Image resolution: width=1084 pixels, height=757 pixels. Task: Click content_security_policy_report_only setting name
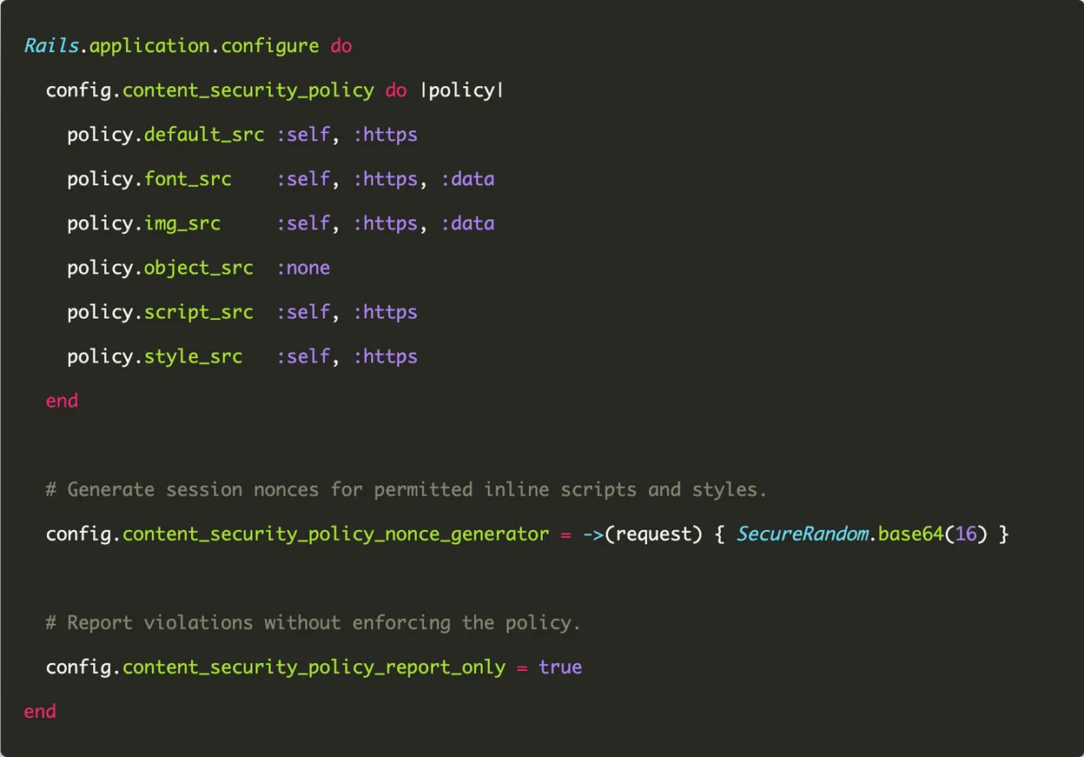[314, 667]
